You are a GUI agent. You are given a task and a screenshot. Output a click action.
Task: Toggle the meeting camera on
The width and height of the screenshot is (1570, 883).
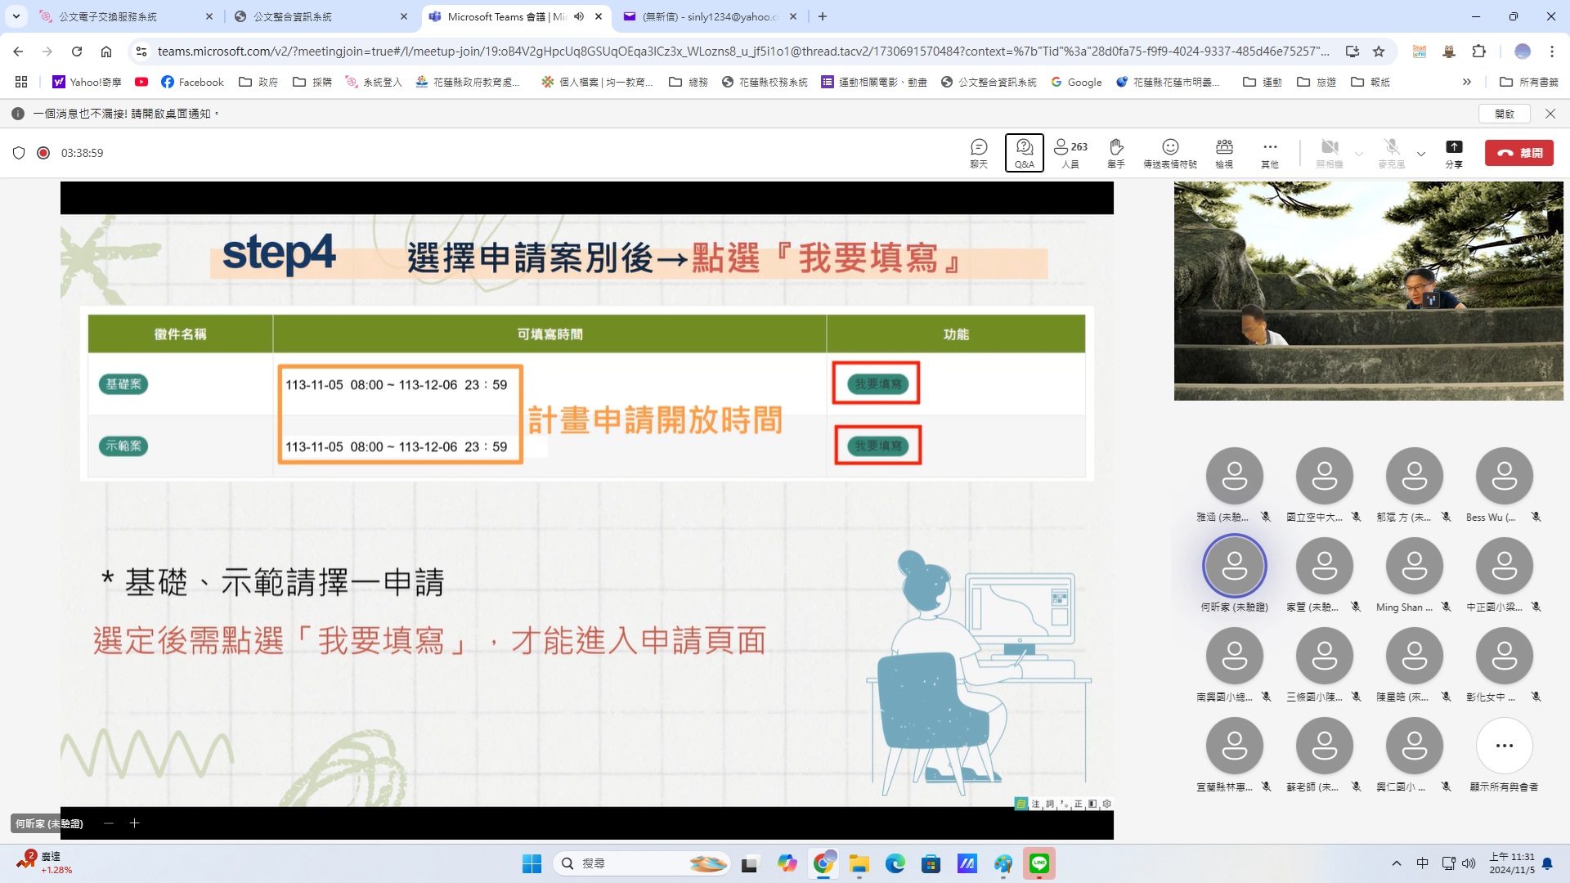(x=1330, y=152)
